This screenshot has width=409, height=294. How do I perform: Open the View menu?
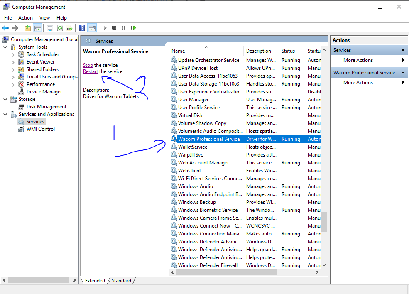pyautogui.click(x=44, y=18)
